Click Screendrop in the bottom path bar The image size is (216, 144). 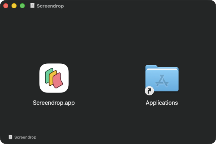[25, 137]
